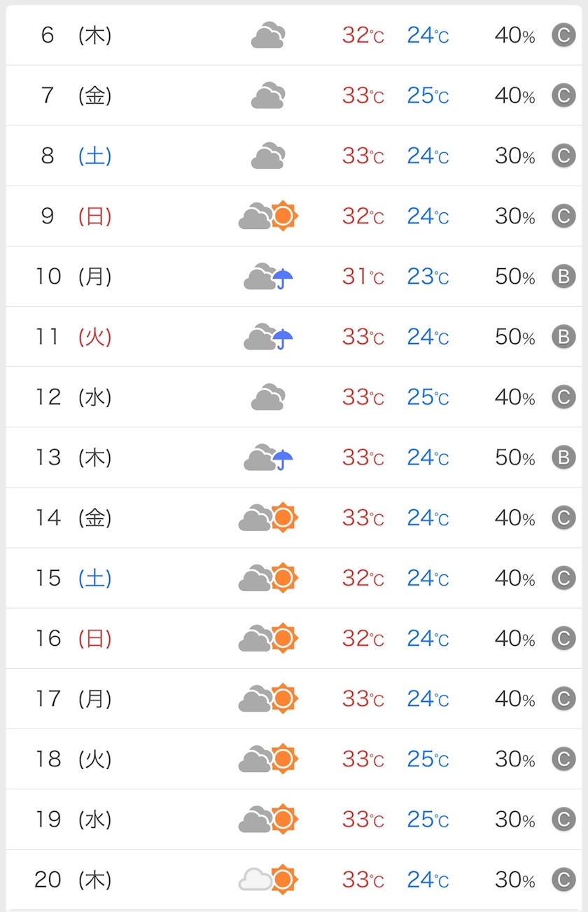Click the reliability B badge for day 11
The height and width of the screenshot is (912, 588).
pos(563,338)
